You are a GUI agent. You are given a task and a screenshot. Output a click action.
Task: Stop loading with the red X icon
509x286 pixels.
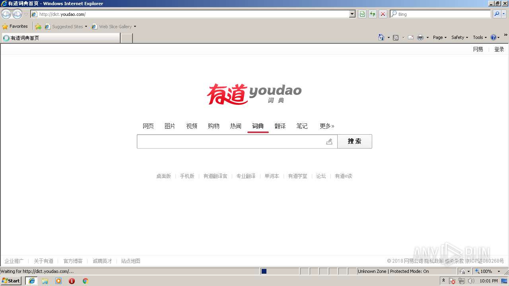click(383, 14)
